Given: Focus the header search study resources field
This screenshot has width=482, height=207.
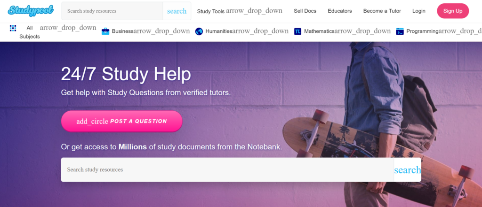Looking at the screenshot, I should (x=112, y=11).
